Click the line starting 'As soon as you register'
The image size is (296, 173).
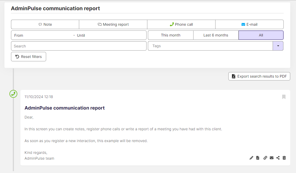tap(86, 141)
